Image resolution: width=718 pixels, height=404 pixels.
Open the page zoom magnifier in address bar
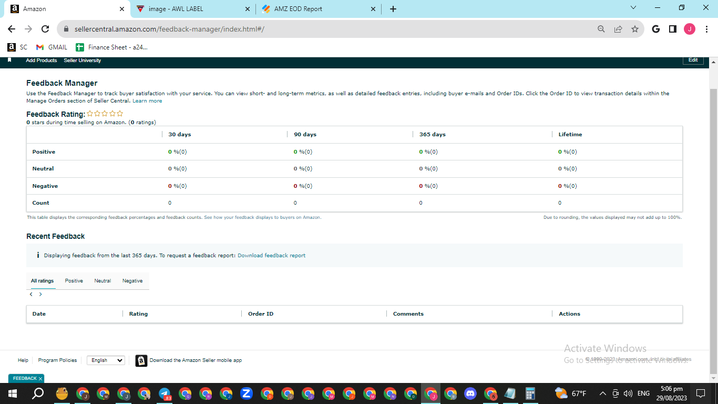tap(601, 29)
